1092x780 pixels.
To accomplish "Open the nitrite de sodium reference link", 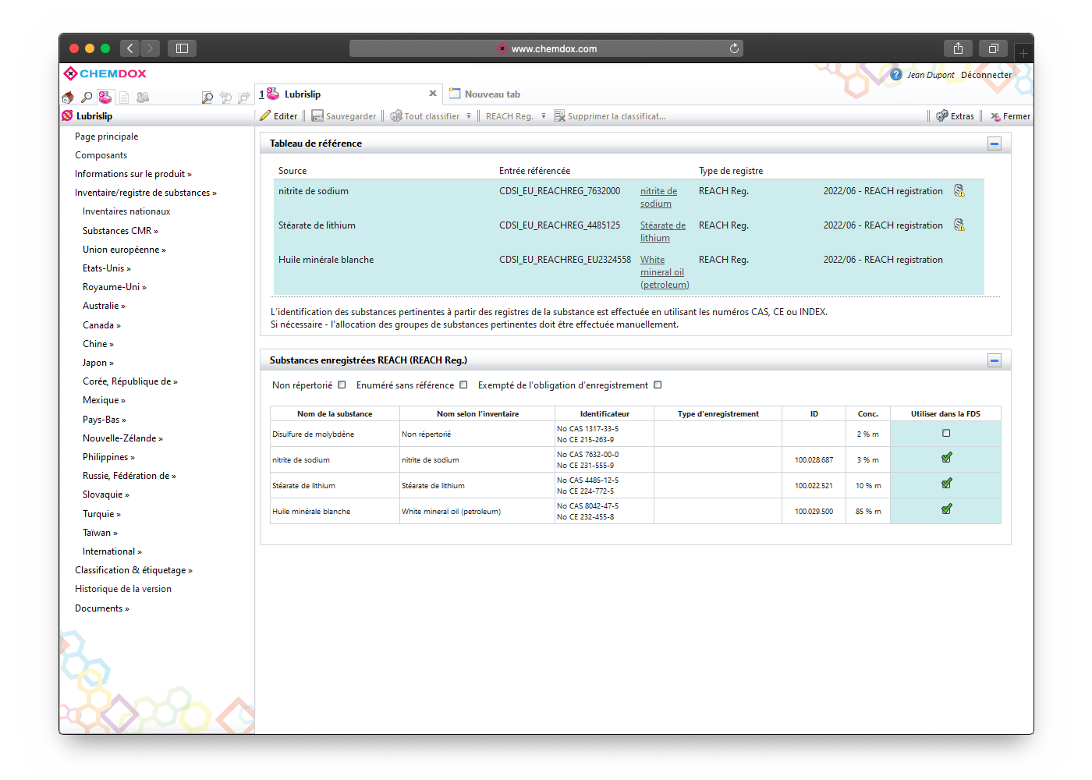I will pyautogui.click(x=658, y=197).
